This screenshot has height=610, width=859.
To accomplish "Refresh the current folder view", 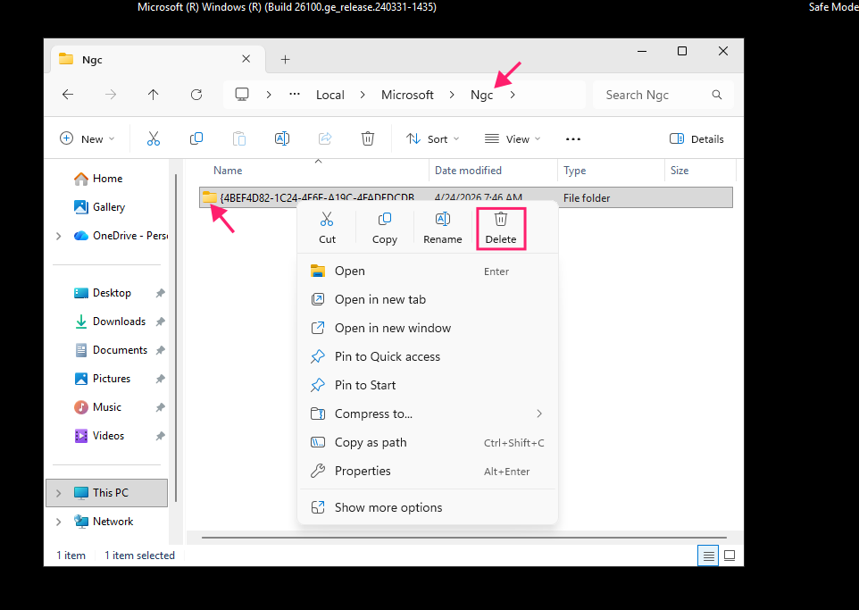I will pyautogui.click(x=196, y=95).
